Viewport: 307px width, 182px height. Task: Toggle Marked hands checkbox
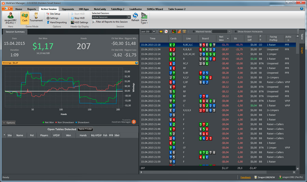tap(194, 31)
